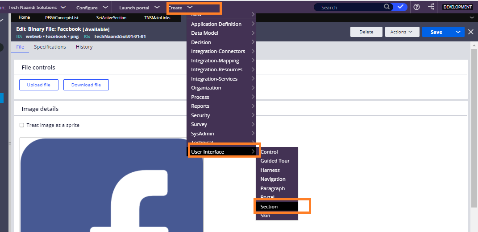Choose Paragraph from submenu
Viewport: 478px width, 232px height.
pyautogui.click(x=277, y=188)
